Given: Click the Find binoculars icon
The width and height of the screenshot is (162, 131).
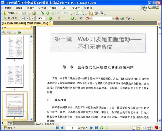Looking at the screenshot, I should coord(82,18).
